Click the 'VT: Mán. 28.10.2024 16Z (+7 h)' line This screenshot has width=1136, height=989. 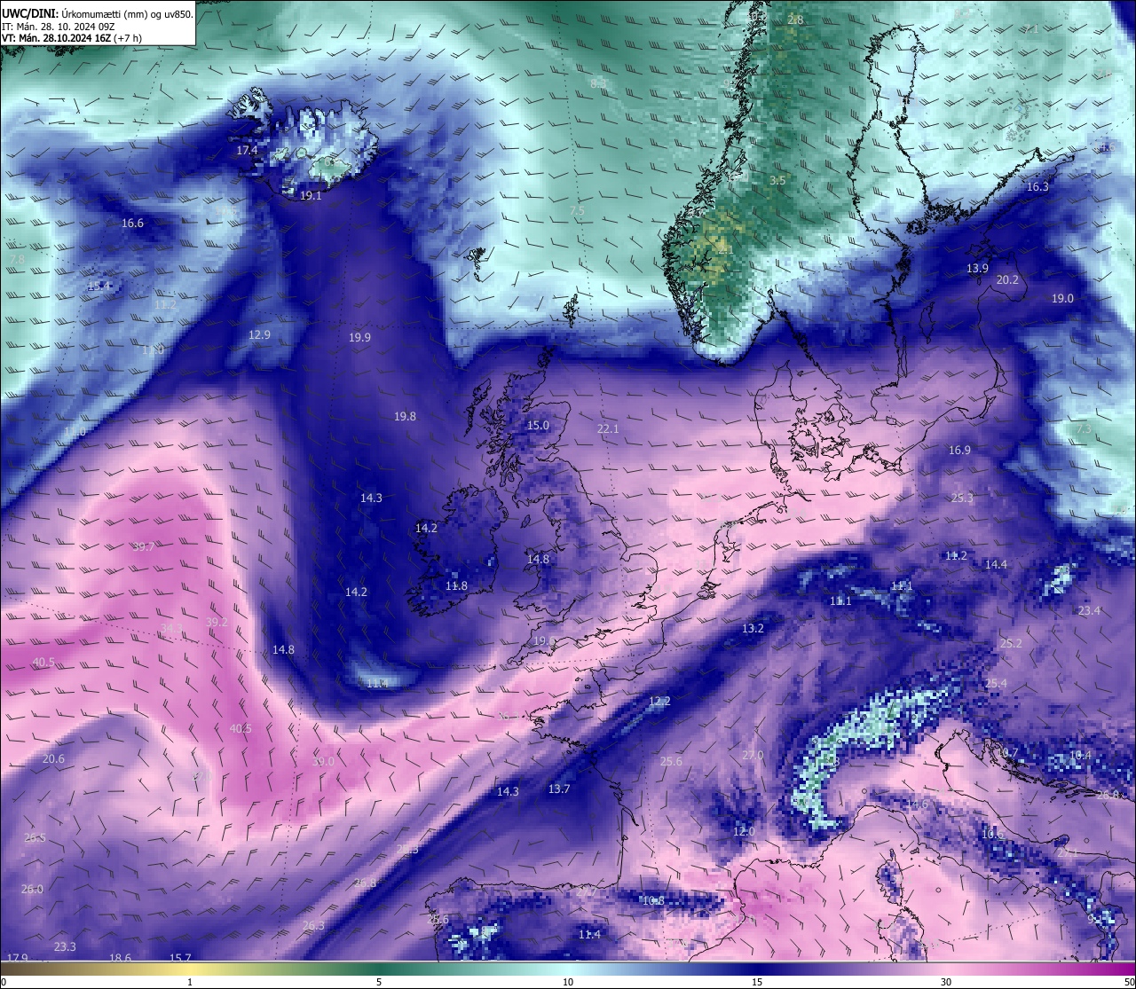tap(72, 38)
